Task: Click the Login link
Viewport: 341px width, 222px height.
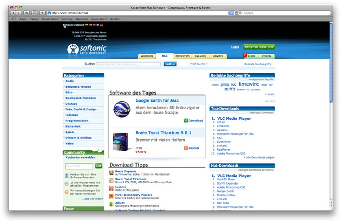Action: click(x=235, y=47)
